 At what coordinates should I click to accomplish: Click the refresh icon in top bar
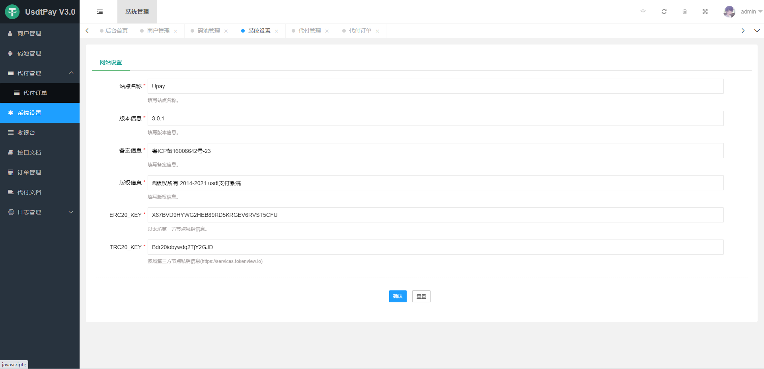664,12
